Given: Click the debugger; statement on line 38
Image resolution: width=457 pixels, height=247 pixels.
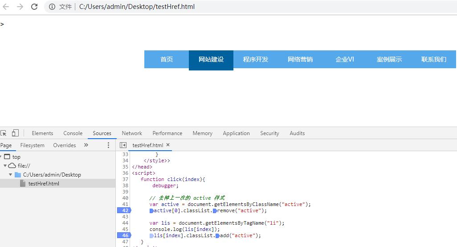Looking at the screenshot, I should pos(165,185).
